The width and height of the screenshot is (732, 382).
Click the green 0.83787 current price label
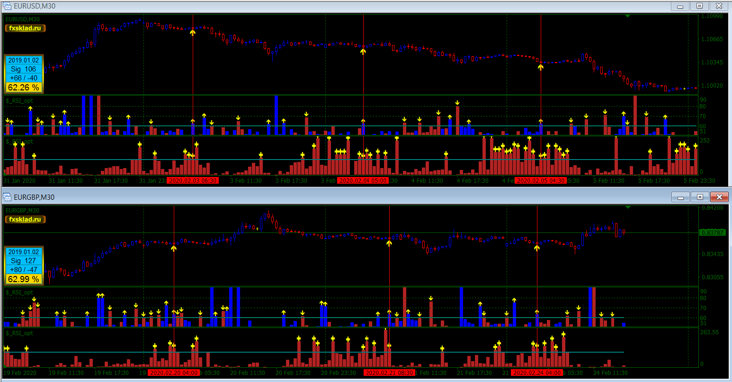point(713,232)
